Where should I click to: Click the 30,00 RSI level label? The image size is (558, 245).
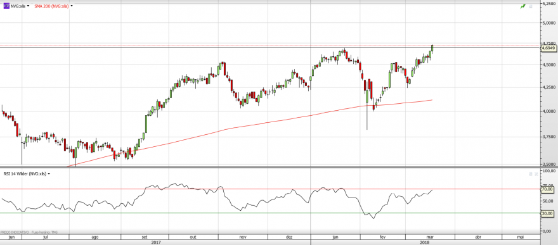tap(547, 213)
